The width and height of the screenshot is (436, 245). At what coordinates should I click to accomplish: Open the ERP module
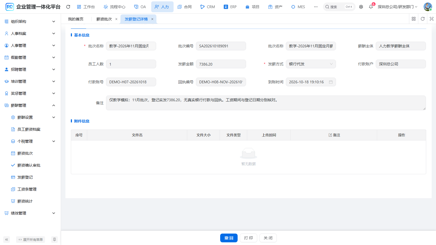230,7
